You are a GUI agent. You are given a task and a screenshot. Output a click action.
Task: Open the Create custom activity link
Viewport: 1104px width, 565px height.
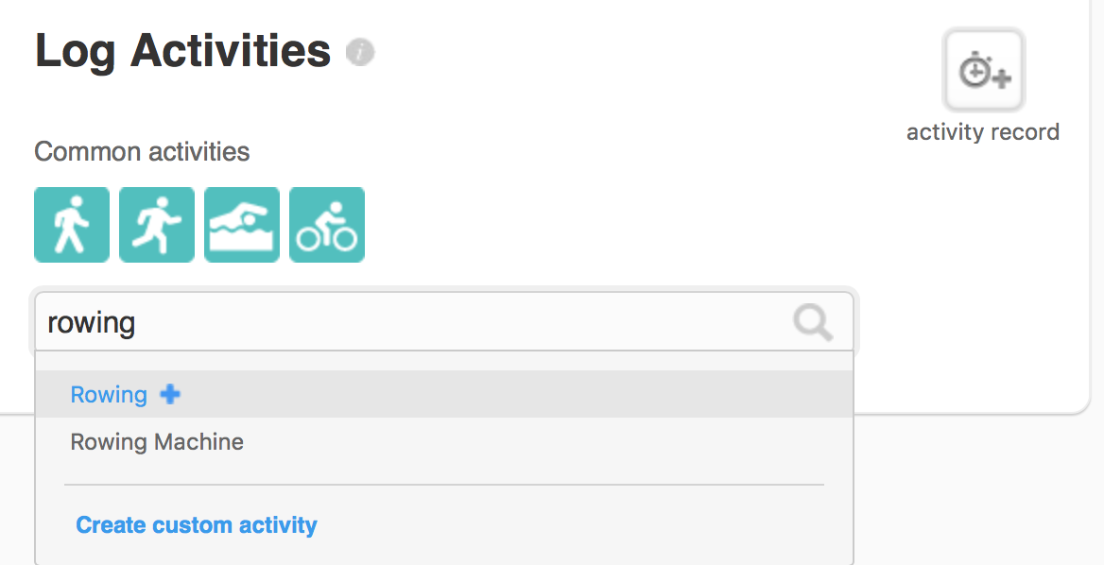pyautogui.click(x=197, y=525)
